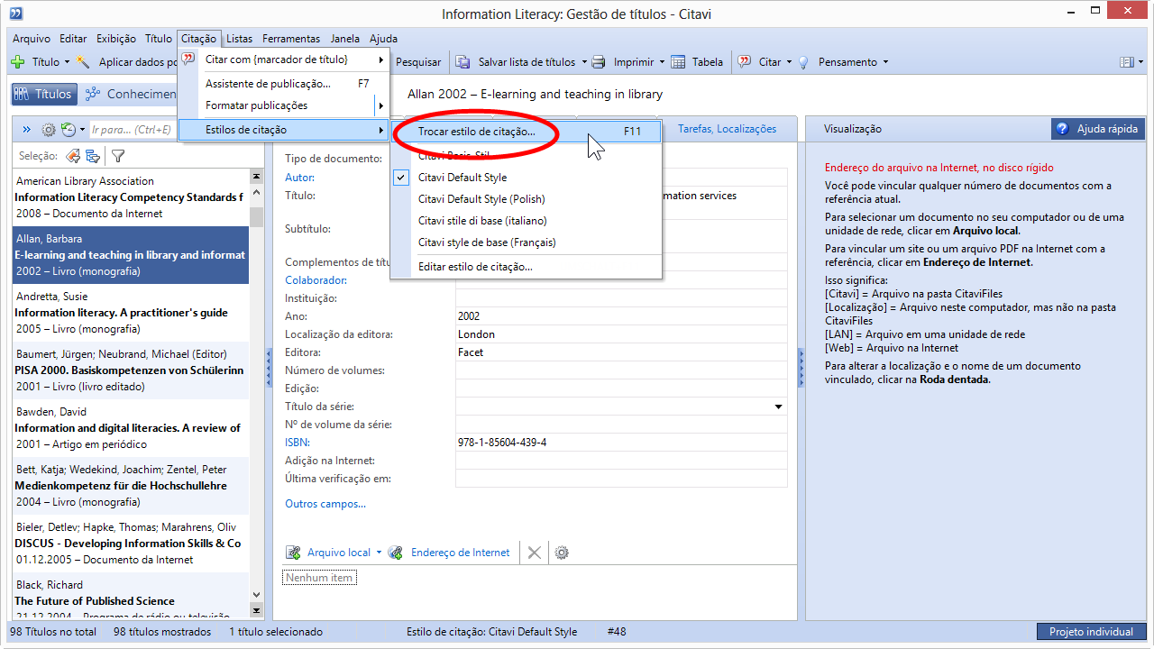Click the layout panel icon at toolbar right
Viewport: 1154px width, 649px height.
tap(1126, 62)
